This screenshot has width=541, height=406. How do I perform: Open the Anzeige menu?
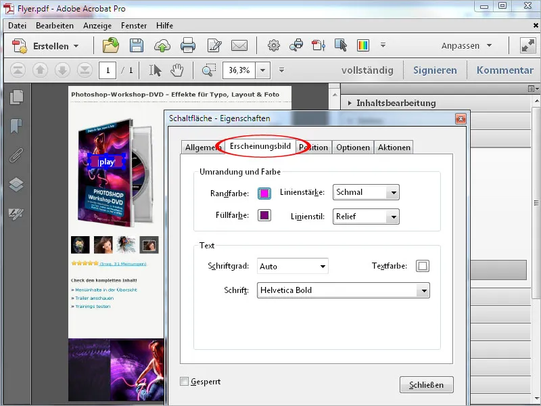(97, 26)
